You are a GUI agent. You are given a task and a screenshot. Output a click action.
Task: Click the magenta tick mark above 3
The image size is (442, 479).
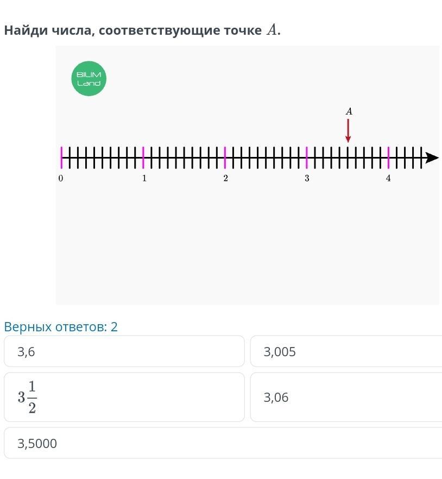307,157
